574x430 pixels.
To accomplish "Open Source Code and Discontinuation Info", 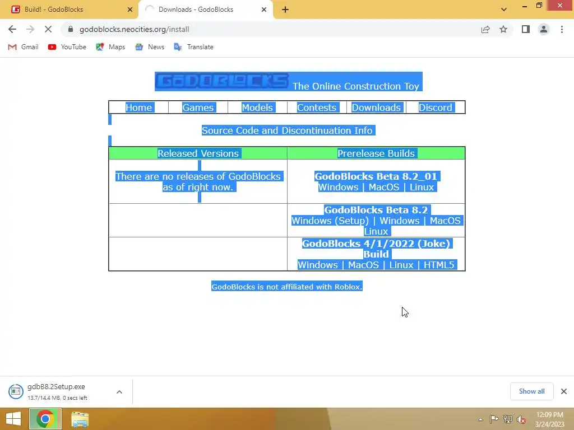I will click(287, 130).
